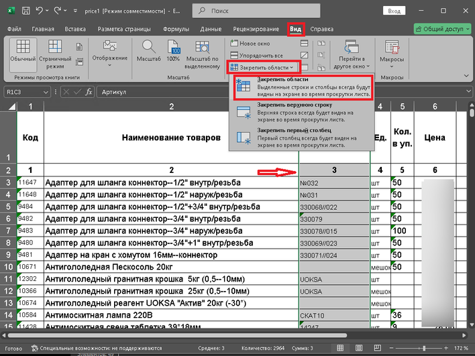Image resolution: width=475 pixels, height=356 pixels.
Task: Click the Новое окно button
Action: [250, 44]
